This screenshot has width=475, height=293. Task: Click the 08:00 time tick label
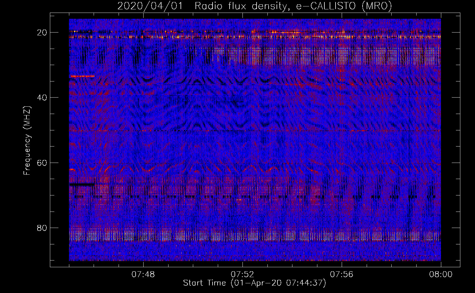point(441,275)
